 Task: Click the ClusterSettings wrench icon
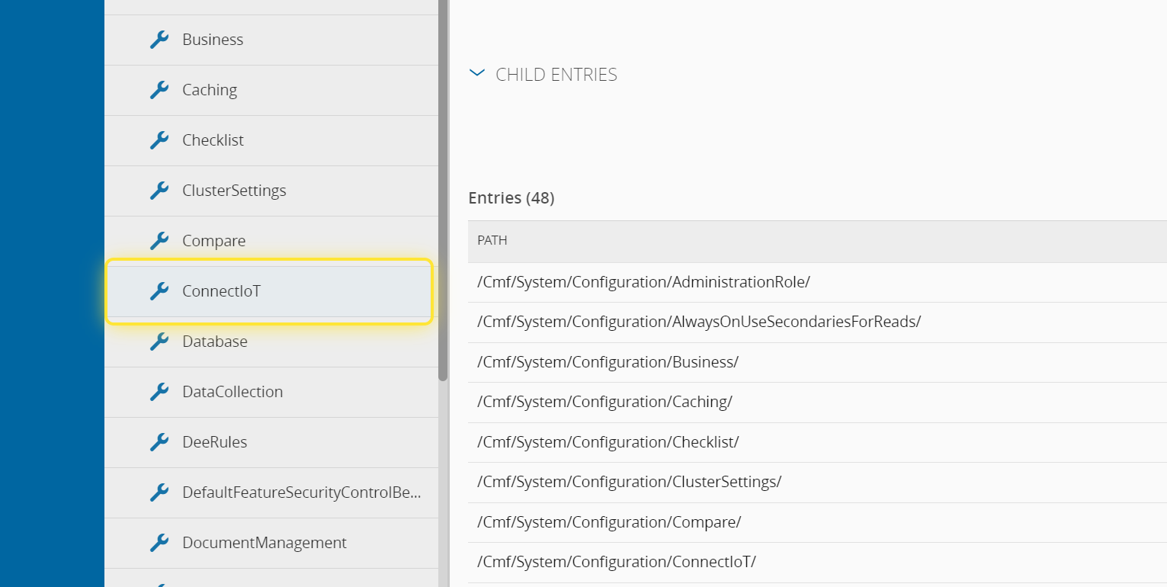tap(159, 191)
